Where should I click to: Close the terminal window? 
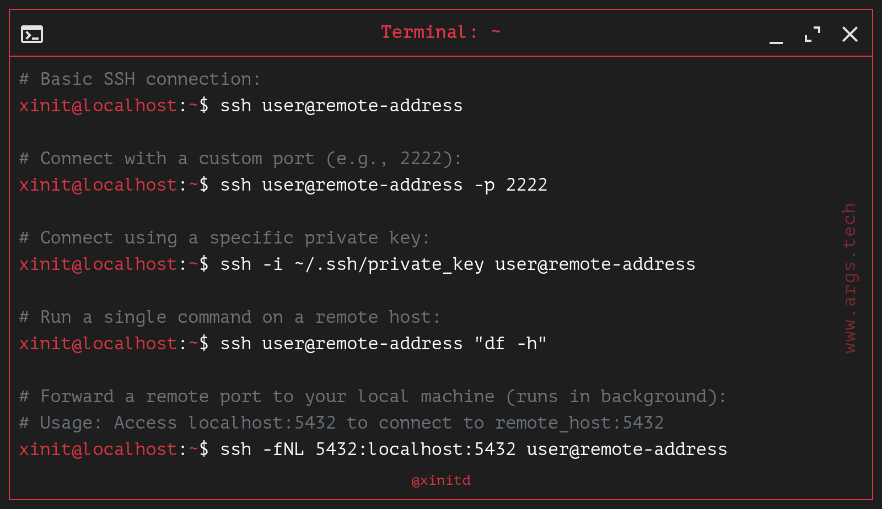tap(850, 34)
